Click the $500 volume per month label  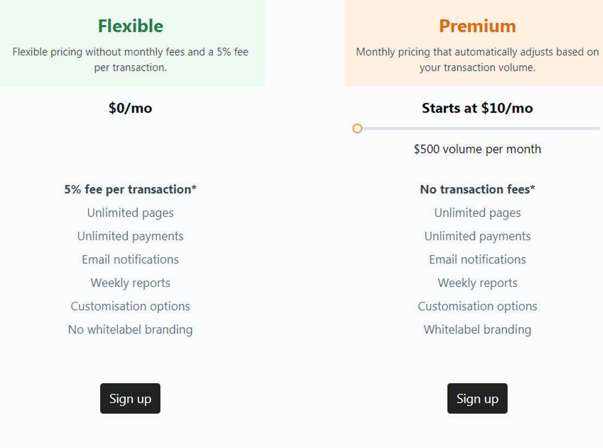pyautogui.click(x=477, y=149)
